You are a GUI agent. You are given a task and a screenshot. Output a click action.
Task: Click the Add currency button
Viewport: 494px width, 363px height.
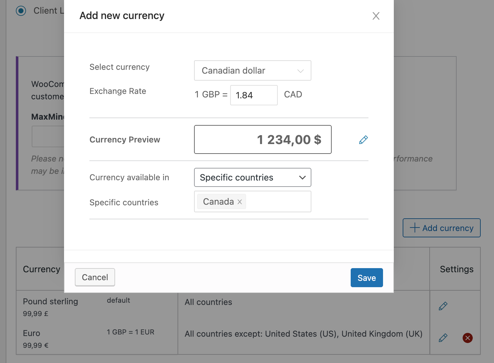click(x=441, y=228)
